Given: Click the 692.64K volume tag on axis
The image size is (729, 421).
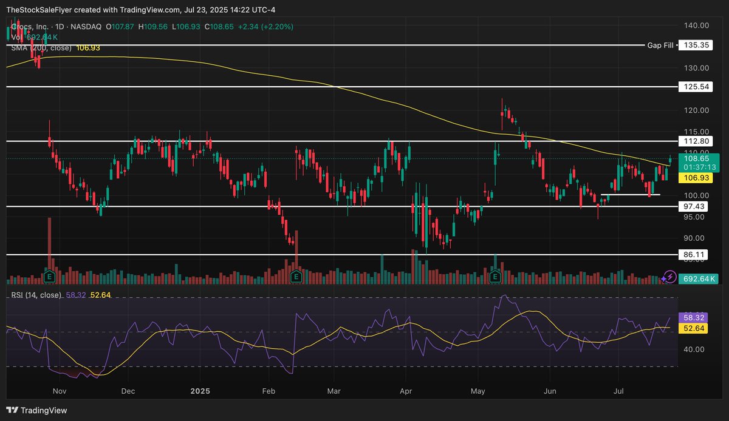Looking at the screenshot, I should pyautogui.click(x=697, y=278).
